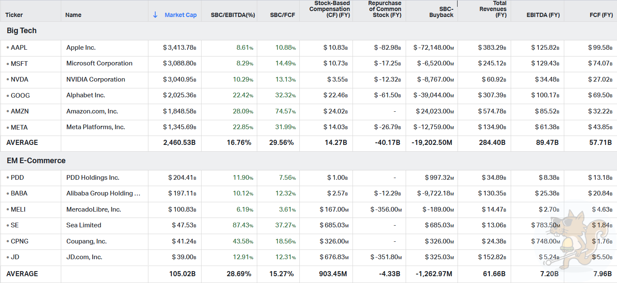The height and width of the screenshot is (283, 617).
Task: Click EM E-Commerce average market cap 105.02B
Action: click(182, 274)
